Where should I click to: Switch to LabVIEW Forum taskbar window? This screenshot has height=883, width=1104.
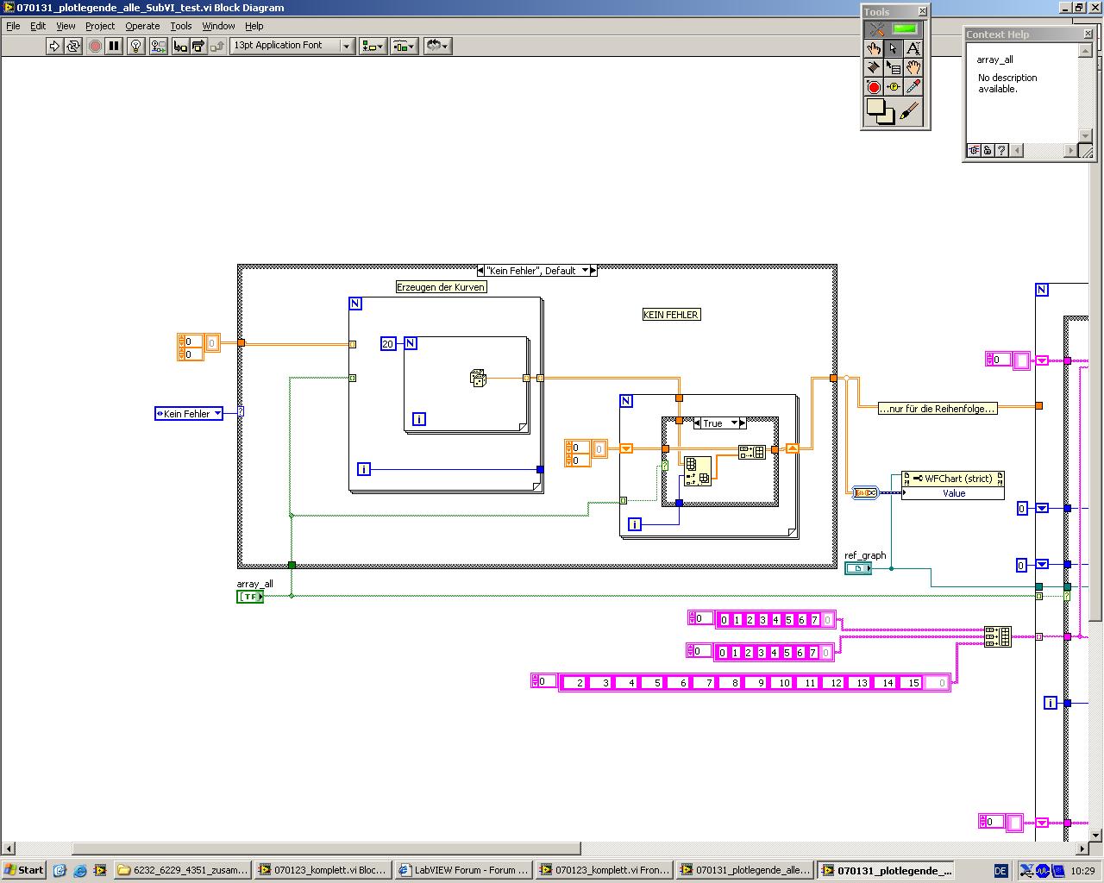464,870
